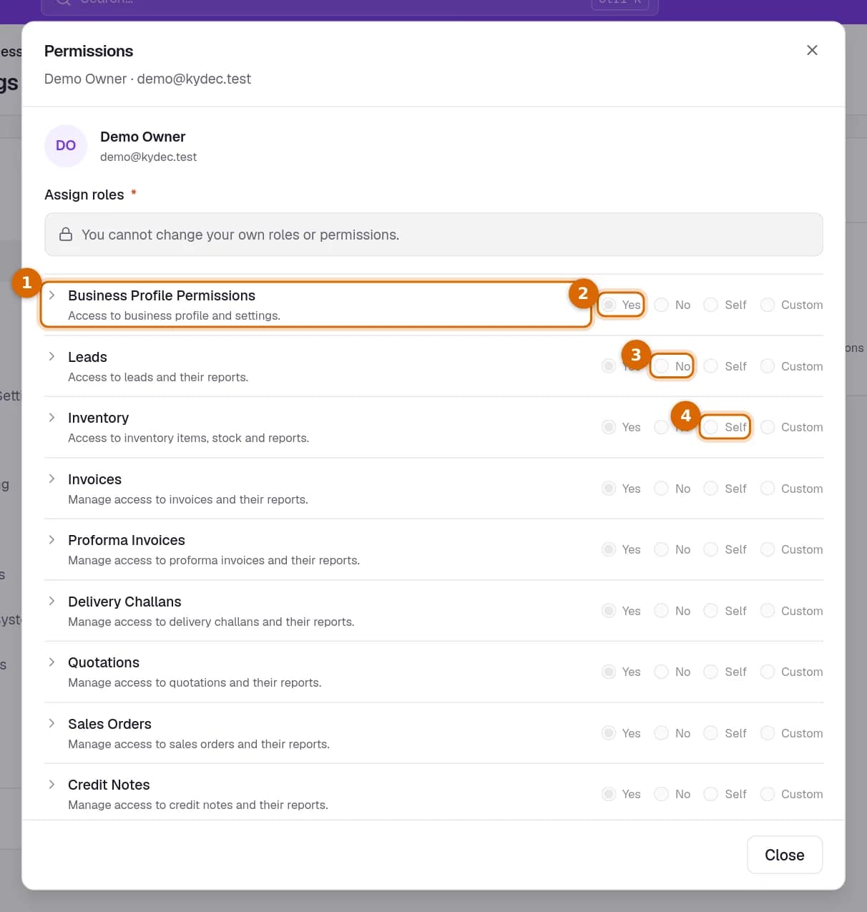This screenshot has height=912, width=867.
Task: Select Custom for Business Profile Permissions
Action: [768, 305]
